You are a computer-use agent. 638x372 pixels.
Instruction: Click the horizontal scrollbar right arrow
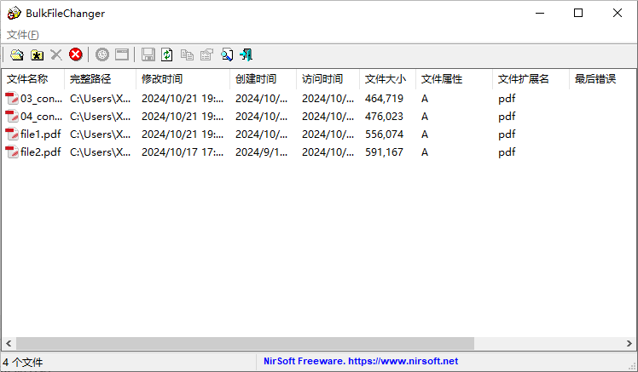pyautogui.click(x=630, y=343)
